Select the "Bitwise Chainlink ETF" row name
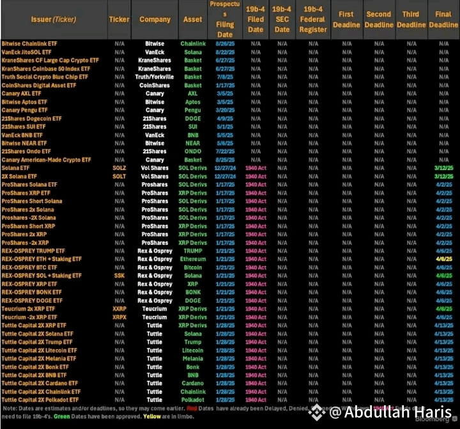This screenshot has height=429, width=460. click(29, 43)
